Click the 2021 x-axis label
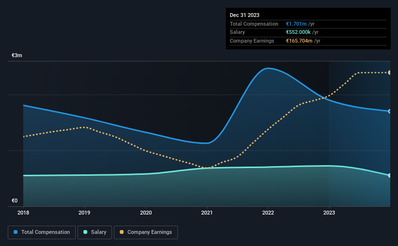This screenshot has width=398, height=246. [207, 213]
